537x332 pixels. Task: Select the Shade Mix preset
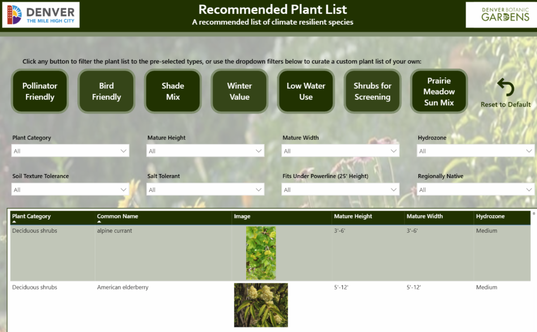pos(173,91)
